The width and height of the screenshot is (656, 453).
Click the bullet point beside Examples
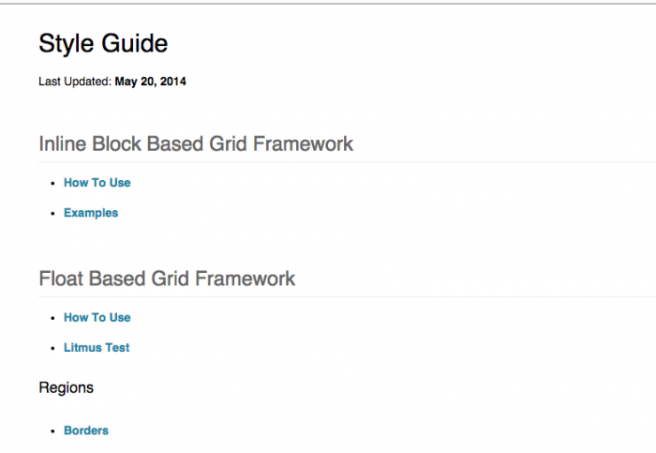tap(52, 214)
